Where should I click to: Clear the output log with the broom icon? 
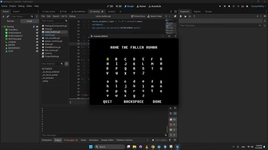pos(170,108)
